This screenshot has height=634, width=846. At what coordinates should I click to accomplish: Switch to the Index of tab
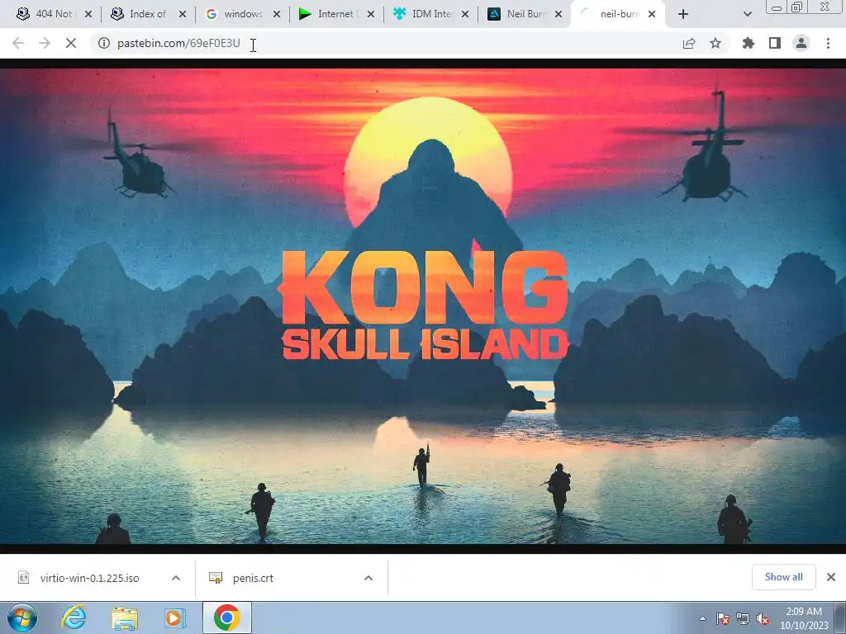point(147,14)
